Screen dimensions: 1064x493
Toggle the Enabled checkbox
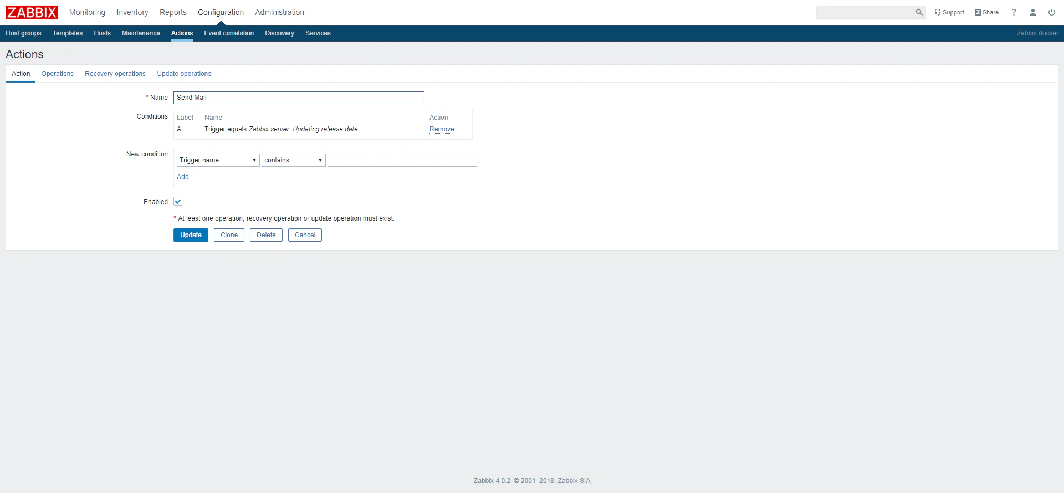[178, 201]
